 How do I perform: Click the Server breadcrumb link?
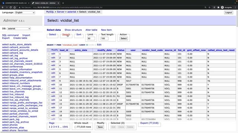(x=61, y=12)
